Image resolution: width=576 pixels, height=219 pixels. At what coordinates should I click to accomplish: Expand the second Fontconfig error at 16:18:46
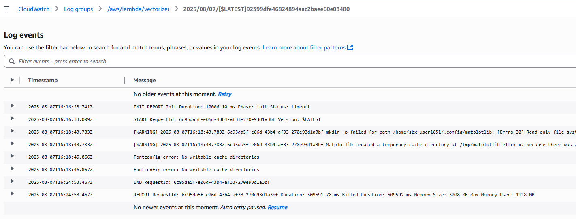(12, 169)
